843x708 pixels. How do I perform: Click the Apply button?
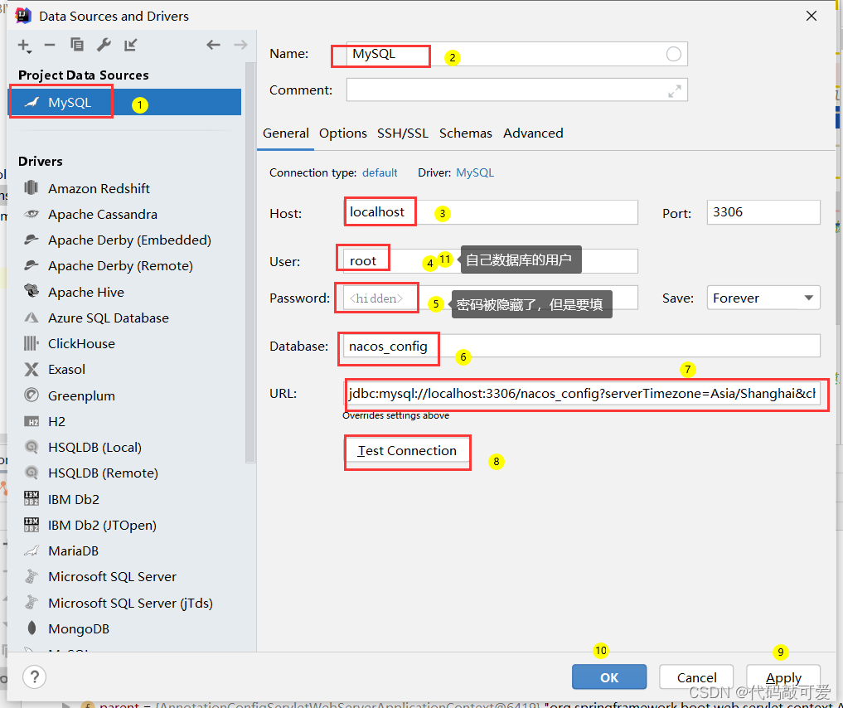pyautogui.click(x=783, y=676)
